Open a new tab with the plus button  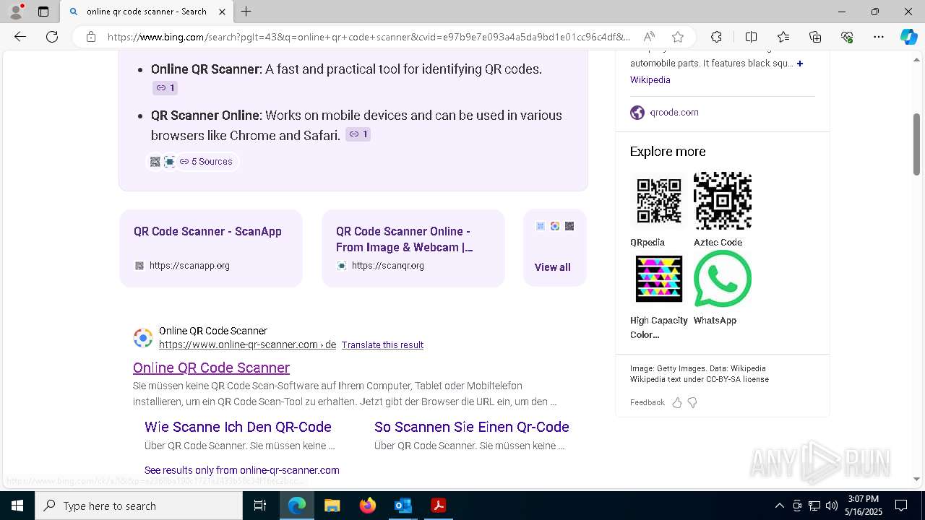tap(246, 12)
